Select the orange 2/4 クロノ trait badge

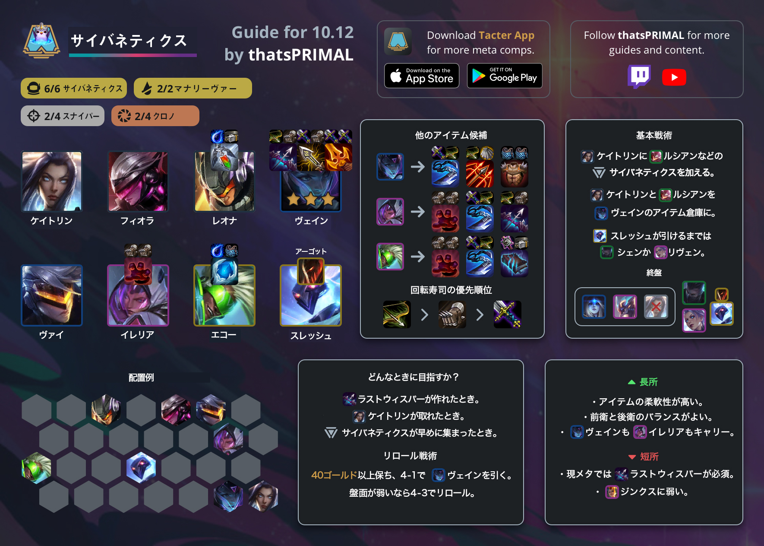(x=155, y=116)
